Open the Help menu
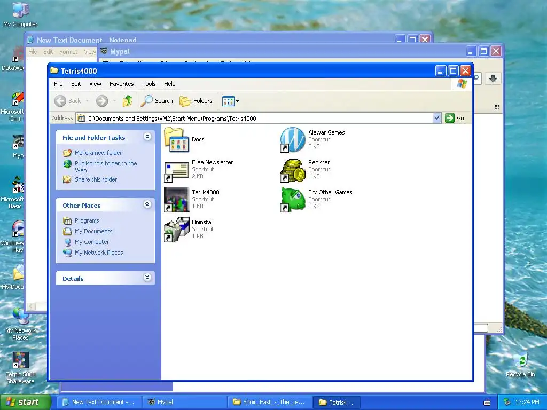Screen dimensions: 547x410 coord(169,84)
